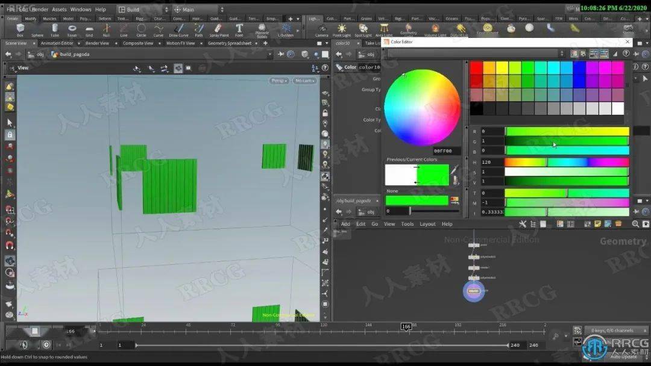Screen dimensions: 651x366
Task: Open the Render menu
Action: click(x=40, y=9)
